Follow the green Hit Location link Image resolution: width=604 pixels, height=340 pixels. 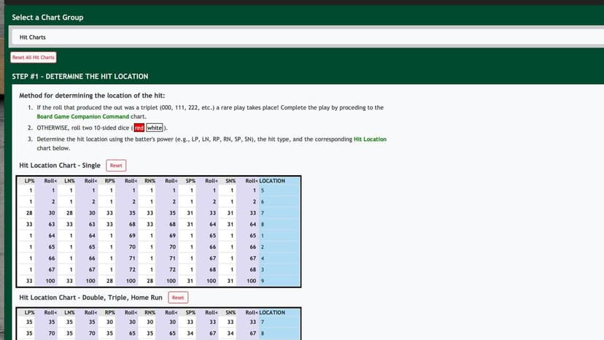pyautogui.click(x=370, y=139)
